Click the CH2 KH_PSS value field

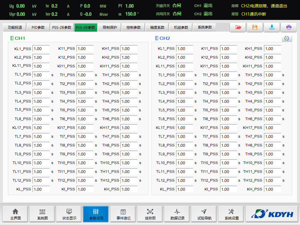tap(272, 189)
